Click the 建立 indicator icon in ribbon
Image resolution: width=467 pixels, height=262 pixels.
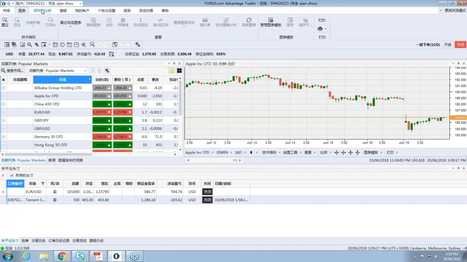(x=5, y=20)
